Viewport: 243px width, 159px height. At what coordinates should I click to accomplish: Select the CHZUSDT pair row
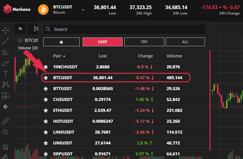(124, 99)
